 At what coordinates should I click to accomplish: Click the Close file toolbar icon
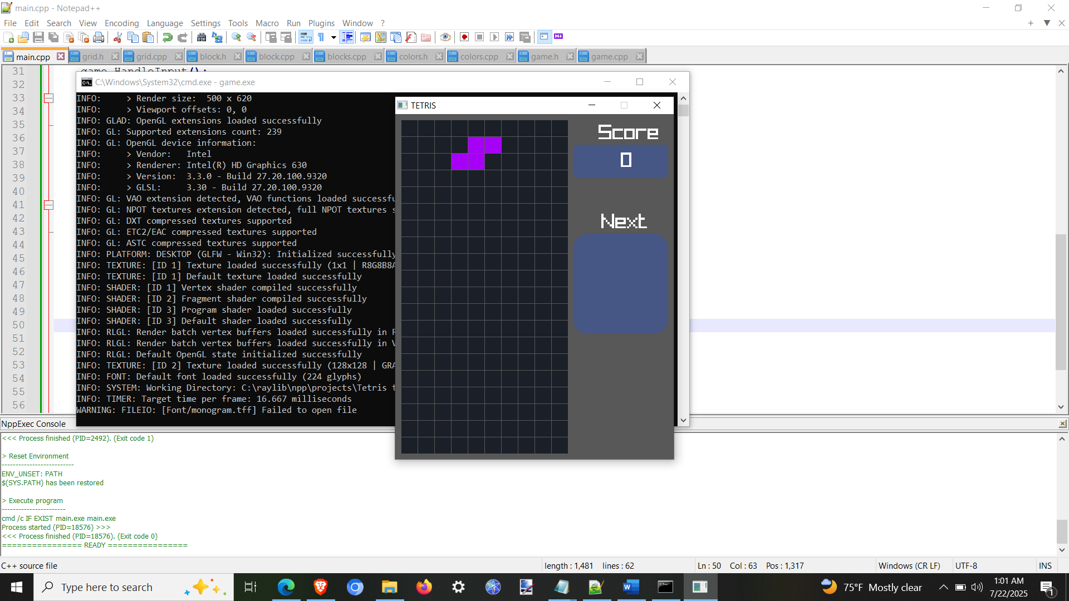(69, 37)
